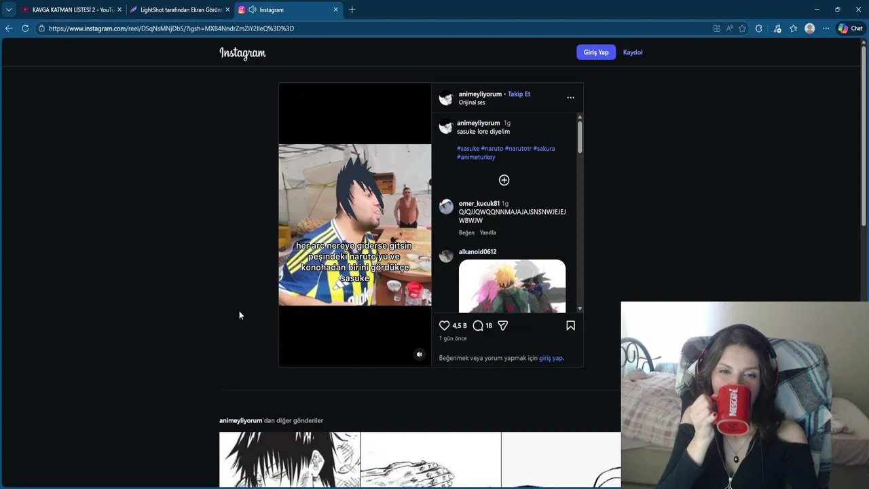Open the apps icon in address bar
This screenshot has height=489, width=869.
point(717,29)
